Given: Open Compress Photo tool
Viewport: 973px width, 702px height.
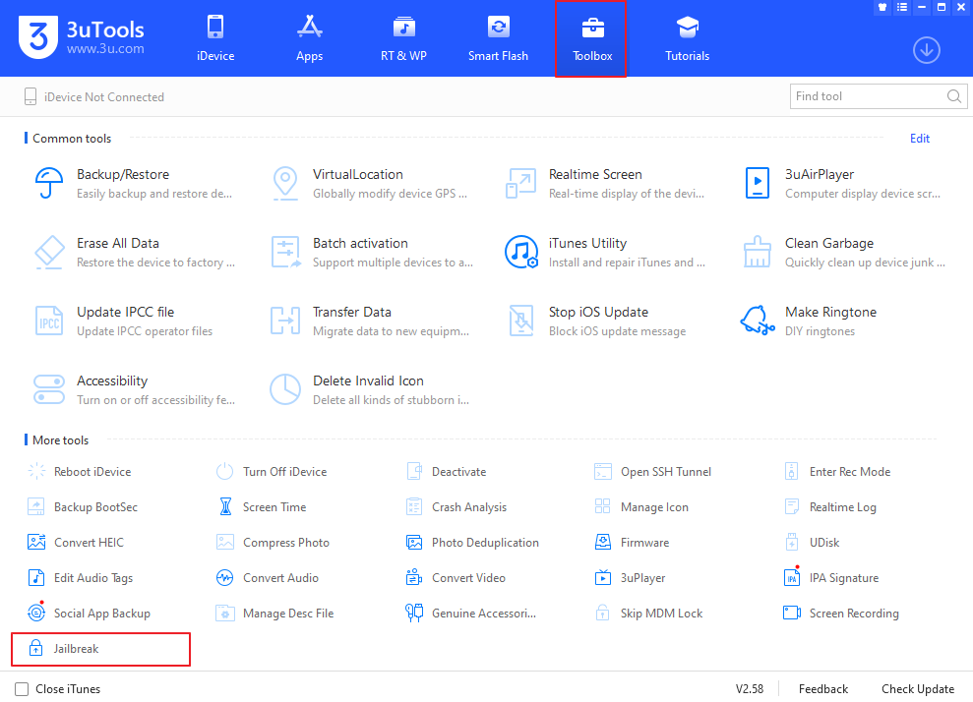Looking at the screenshot, I should [x=273, y=542].
